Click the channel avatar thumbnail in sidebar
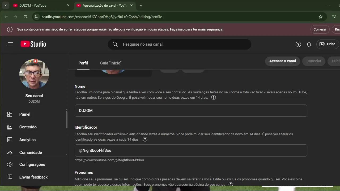Viewport: 340px width, 191px height. 34,74
